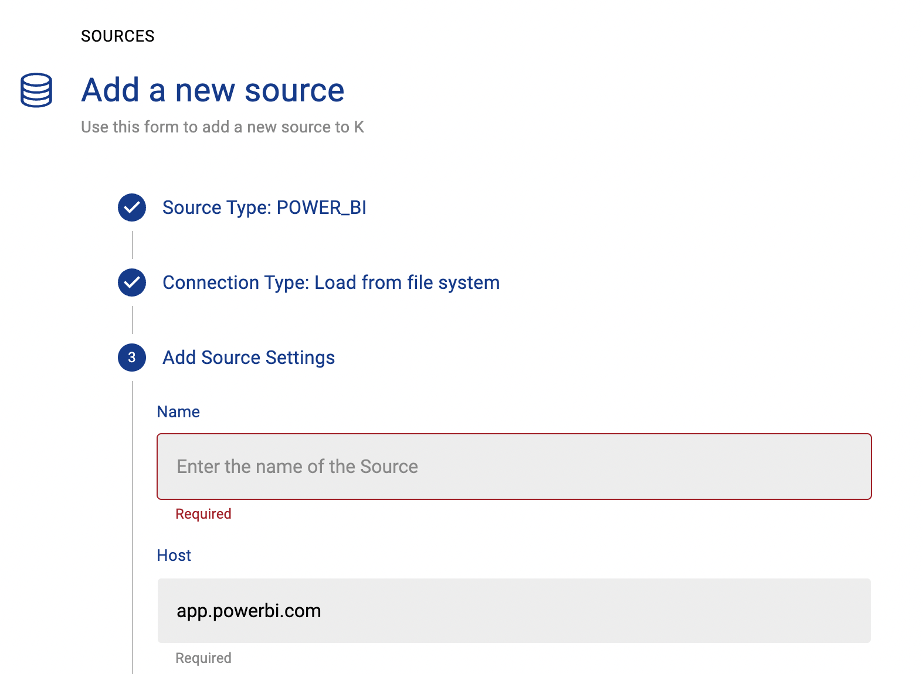
Task: Click the Name field label
Action: coord(178,412)
